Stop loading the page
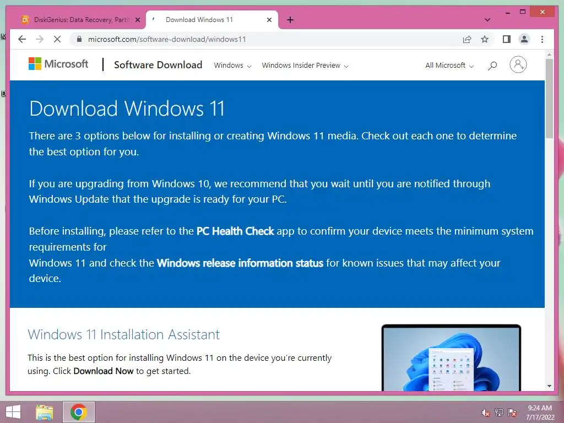The height and width of the screenshot is (423, 564). (57, 39)
